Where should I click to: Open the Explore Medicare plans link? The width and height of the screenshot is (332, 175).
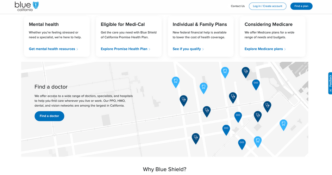pyautogui.click(x=265, y=49)
